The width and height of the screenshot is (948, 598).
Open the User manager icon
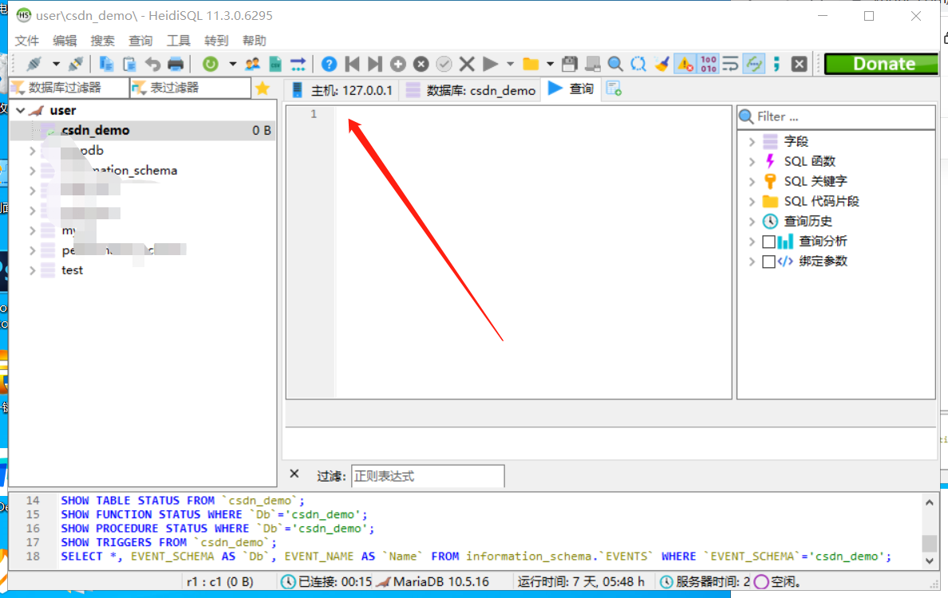[252, 64]
